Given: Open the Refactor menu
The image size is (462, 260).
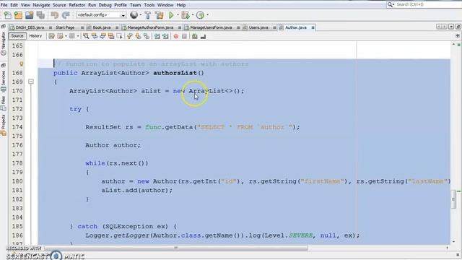Looking at the screenshot, I should (x=77, y=5).
